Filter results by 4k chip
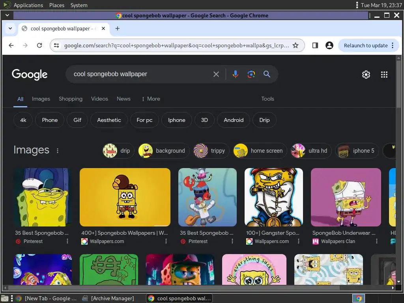 (23, 120)
